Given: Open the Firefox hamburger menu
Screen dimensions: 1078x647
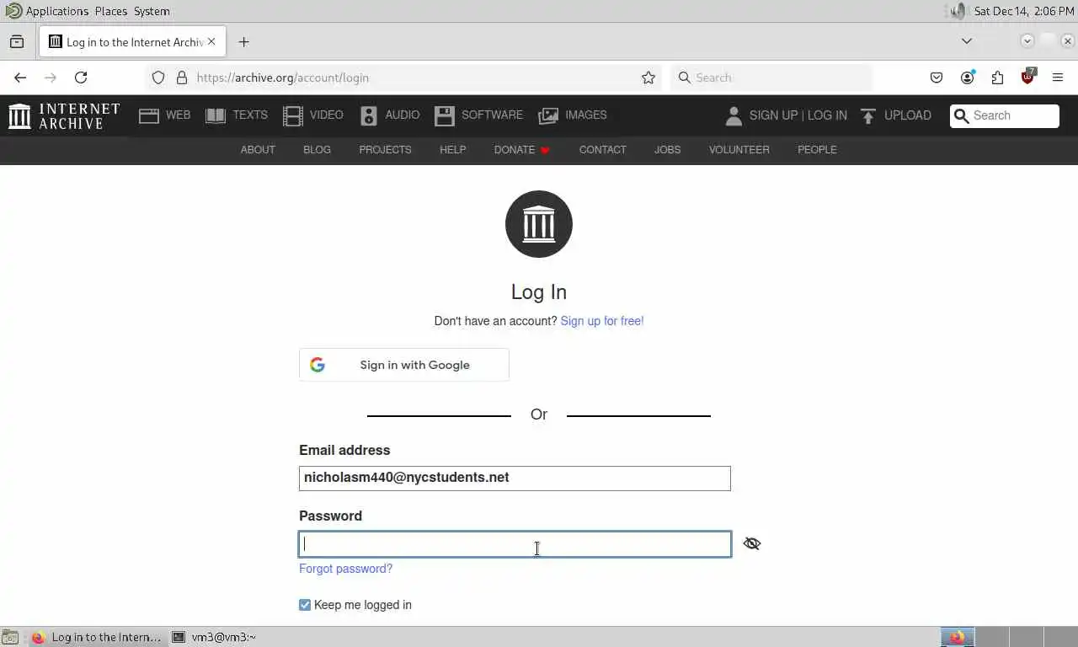Looking at the screenshot, I should [x=1058, y=78].
